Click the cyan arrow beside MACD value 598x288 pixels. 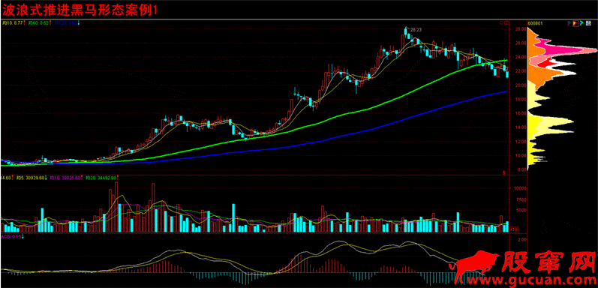coord(23,237)
